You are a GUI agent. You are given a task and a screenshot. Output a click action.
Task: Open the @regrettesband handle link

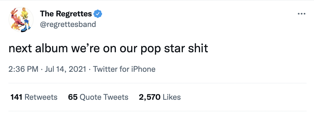[x=68, y=25]
